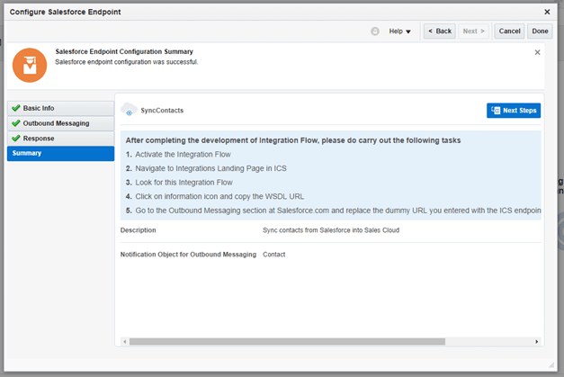
Task: Click the cloud icon beside SyncContacts
Action: (x=129, y=110)
